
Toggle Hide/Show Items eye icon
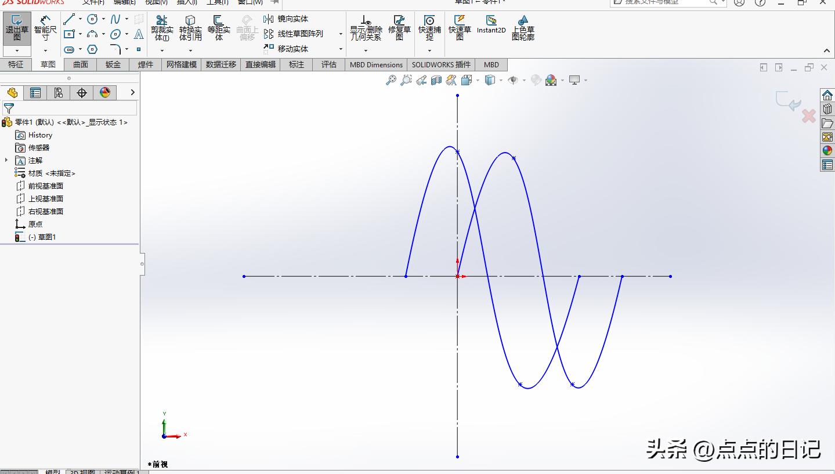pyautogui.click(x=513, y=80)
